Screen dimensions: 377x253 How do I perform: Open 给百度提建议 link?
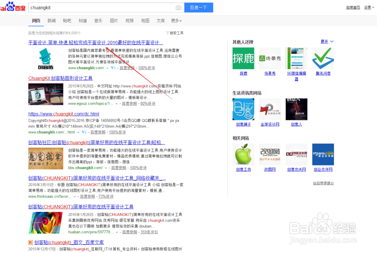pyautogui.click(x=323, y=183)
